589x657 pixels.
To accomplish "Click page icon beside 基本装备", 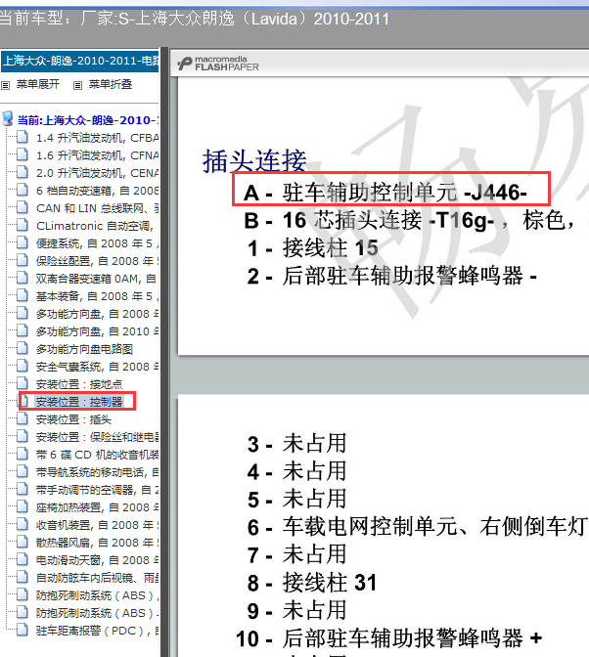I will tap(23, 295).
